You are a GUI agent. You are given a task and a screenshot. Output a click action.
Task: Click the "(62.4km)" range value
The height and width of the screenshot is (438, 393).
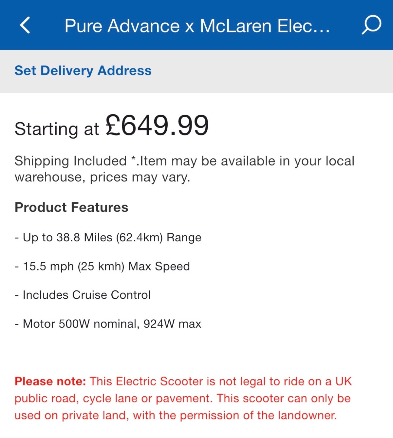click(x=139, y=237)
